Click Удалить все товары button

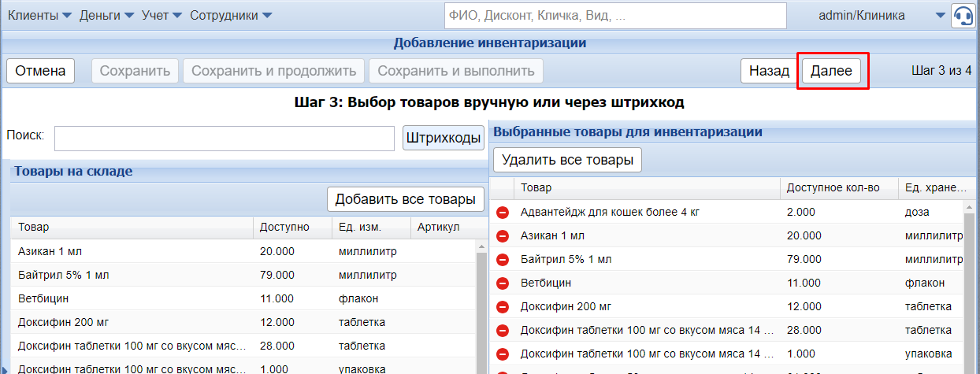[567, 160]
